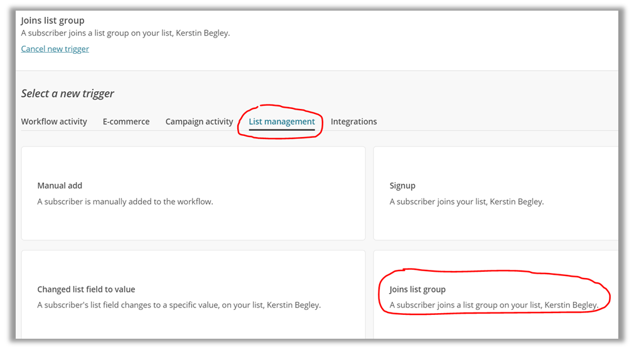The image size is (634, 355).
Task: Select the Joins list group trigger card
Action: click(496, 294)
